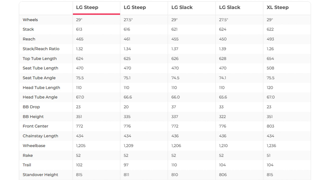
Task: Click LG Steep header above 27.5" wheels
Action: pos(135,7)
